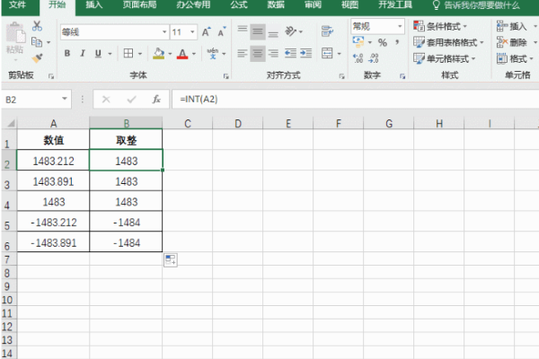Set top vertical alignment

click(x=242, y=31)
